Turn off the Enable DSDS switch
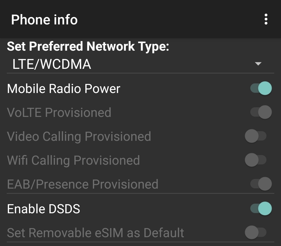This screenshot has height=246, width=281. (x=261, y=209)
